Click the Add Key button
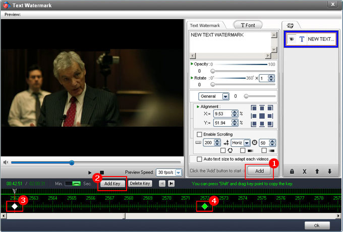 112,184
